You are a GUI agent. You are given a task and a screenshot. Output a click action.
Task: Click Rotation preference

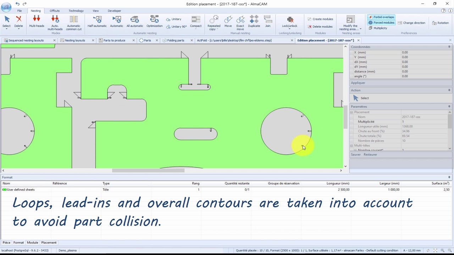pos(441,23)
